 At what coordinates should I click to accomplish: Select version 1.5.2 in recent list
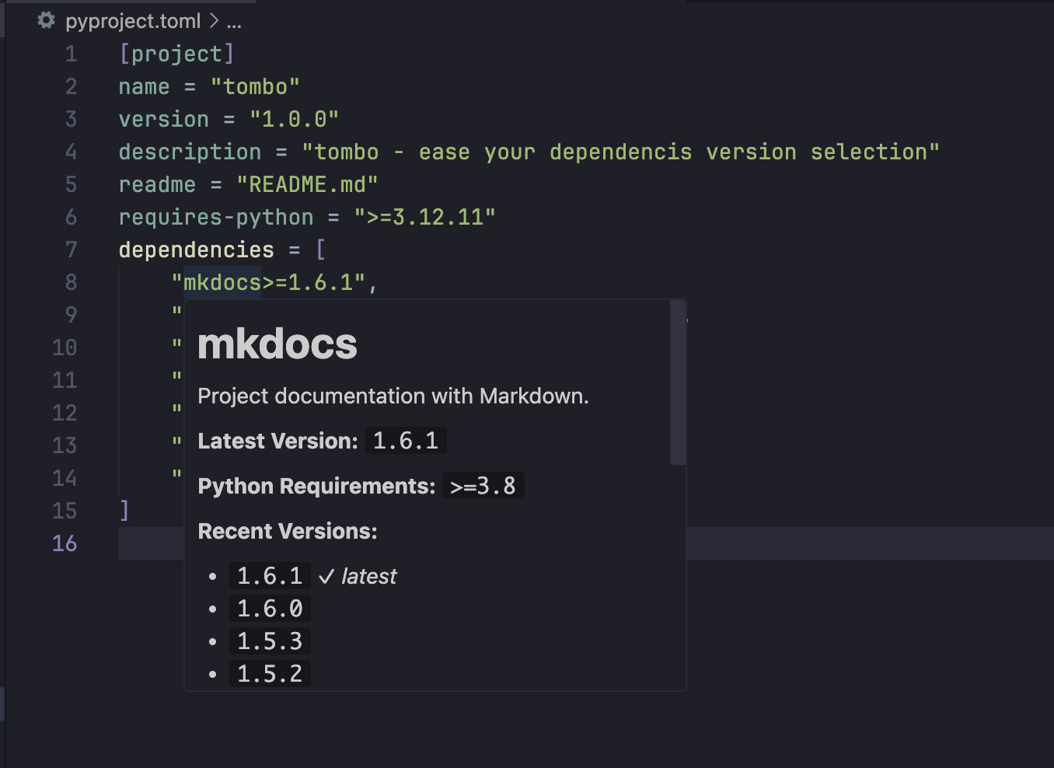(x=270, y=674)
